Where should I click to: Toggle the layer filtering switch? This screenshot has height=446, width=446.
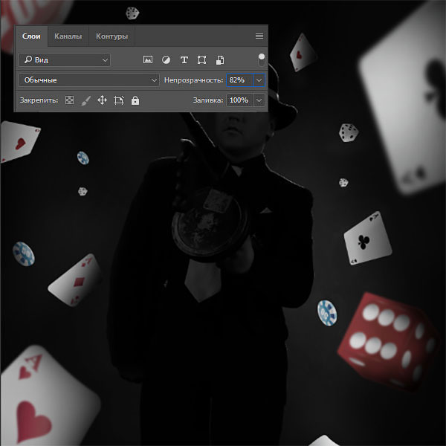pyautogui.click(x=262, y=59)
